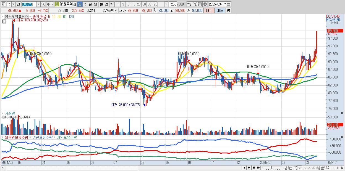Click the overlapping windows icon at bottom

pos(290,168)
